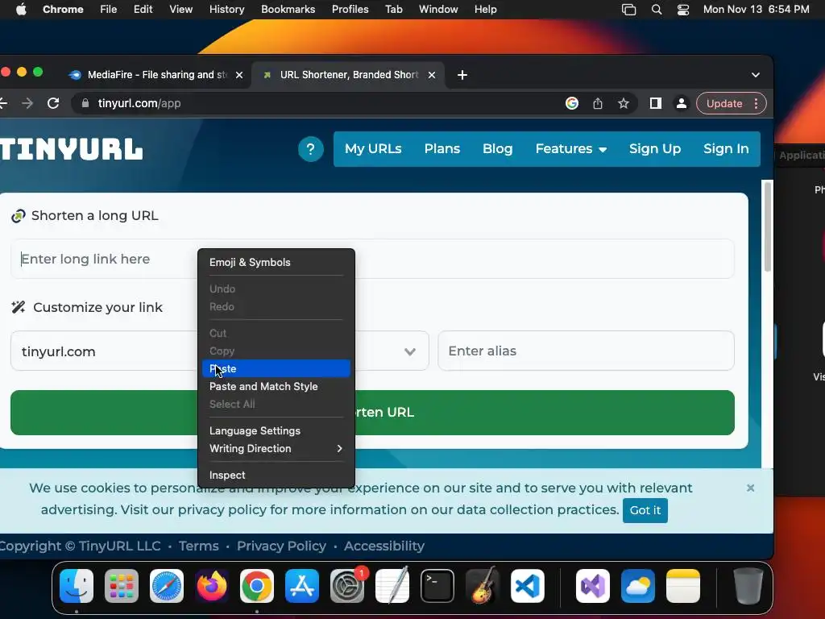Click Sign Up in the navbar

pos(655,149)
